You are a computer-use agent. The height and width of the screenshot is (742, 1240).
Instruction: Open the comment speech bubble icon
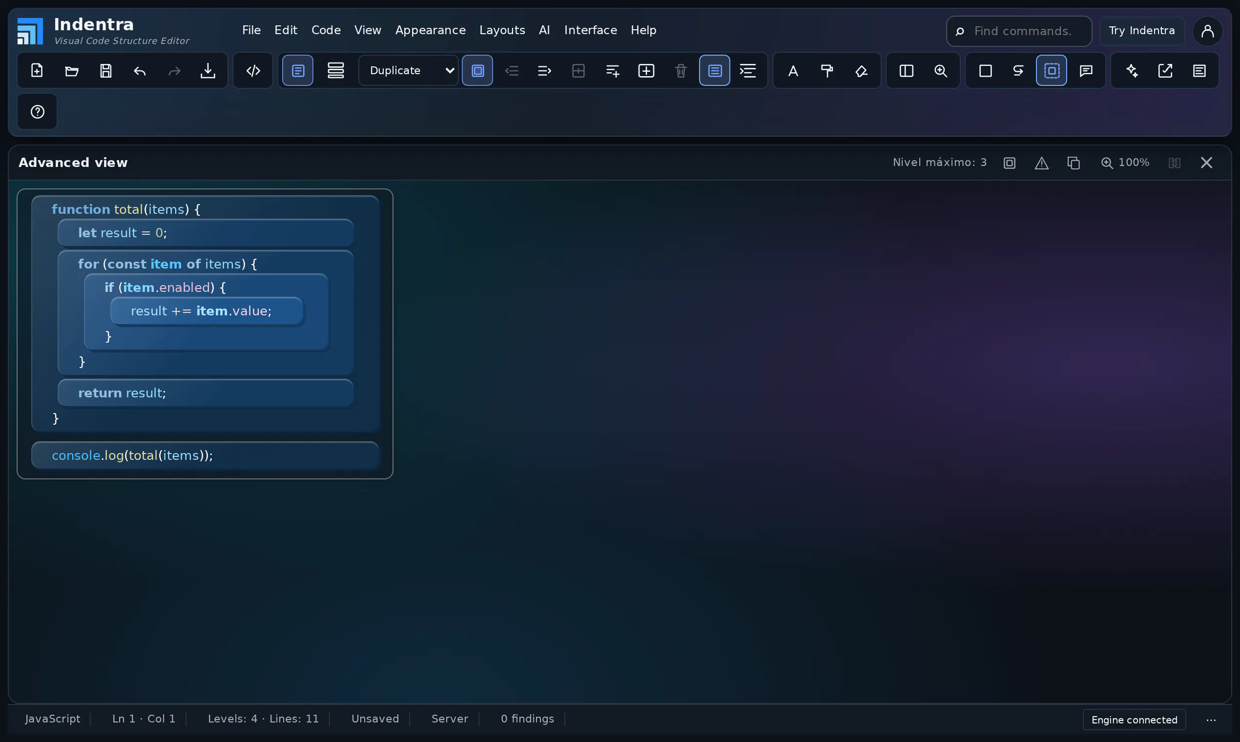pos(1086,70)
